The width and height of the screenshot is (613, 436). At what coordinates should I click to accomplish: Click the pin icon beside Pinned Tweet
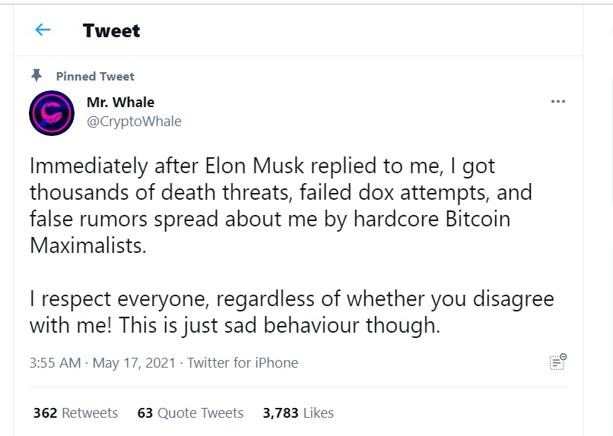pos(36,75)
